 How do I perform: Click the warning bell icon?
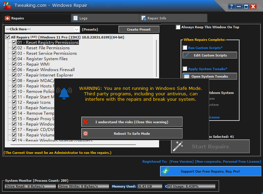pyautogui.click(x=64, y=93)
